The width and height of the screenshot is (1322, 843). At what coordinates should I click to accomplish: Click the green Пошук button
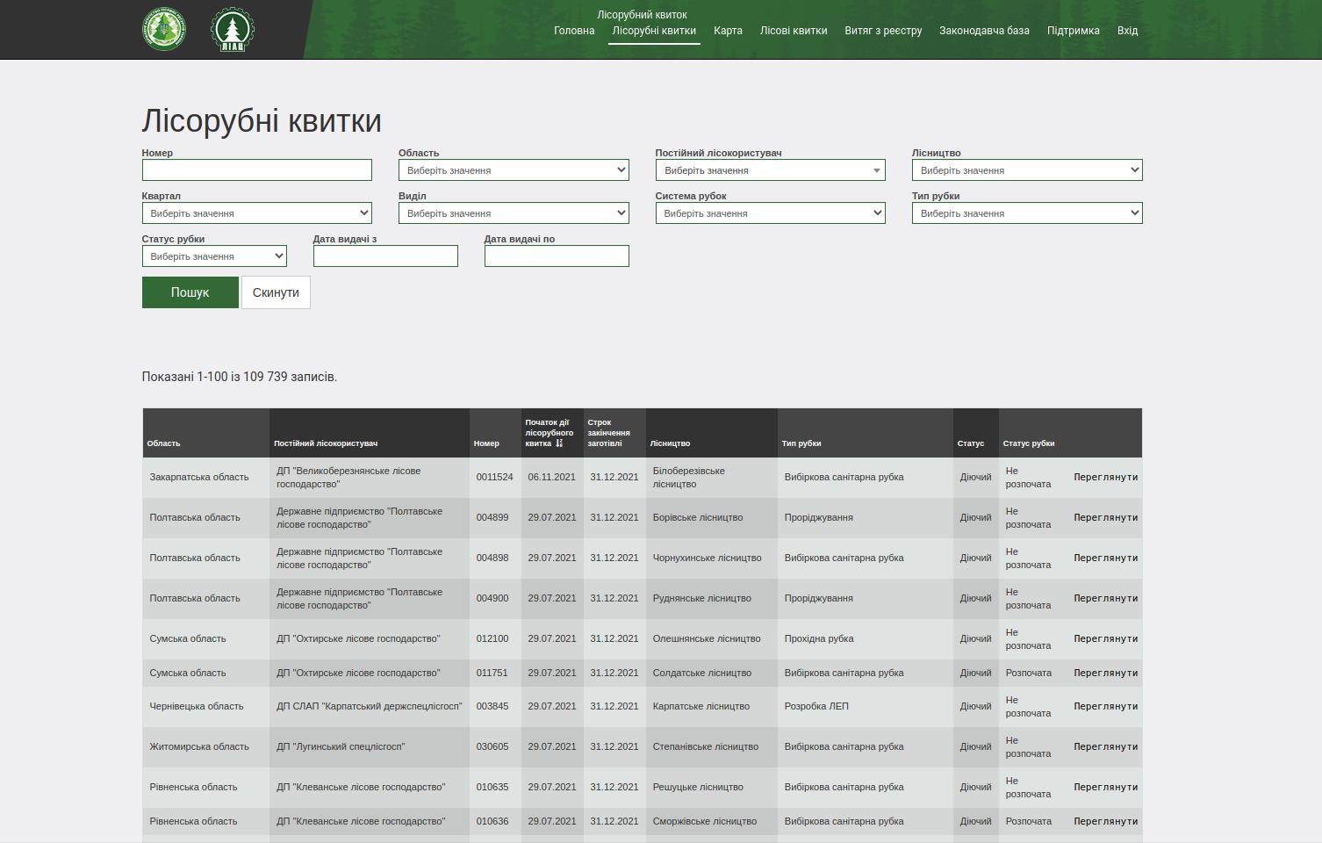(190, 292)
